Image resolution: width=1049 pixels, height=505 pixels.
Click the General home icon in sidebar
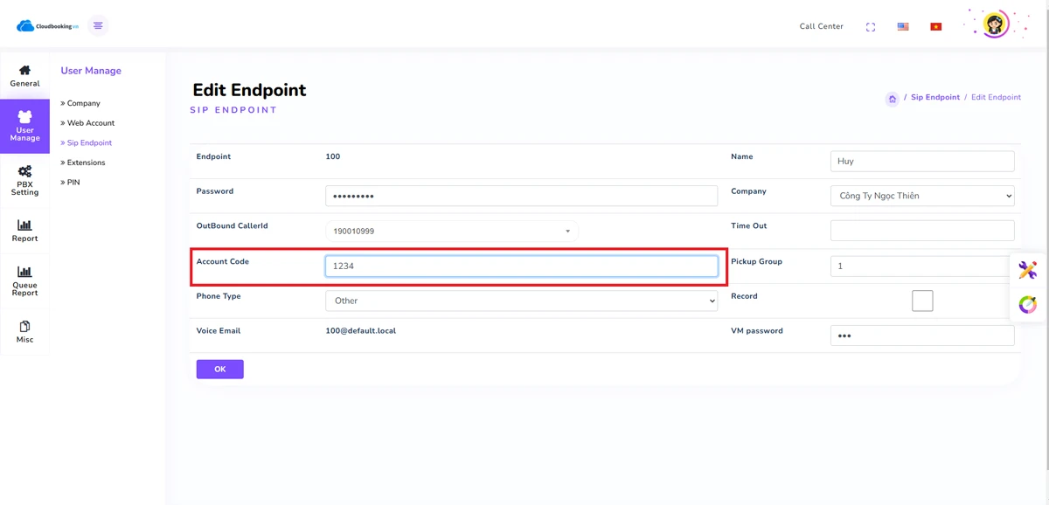pyautogui.click(x=24, y=71)
